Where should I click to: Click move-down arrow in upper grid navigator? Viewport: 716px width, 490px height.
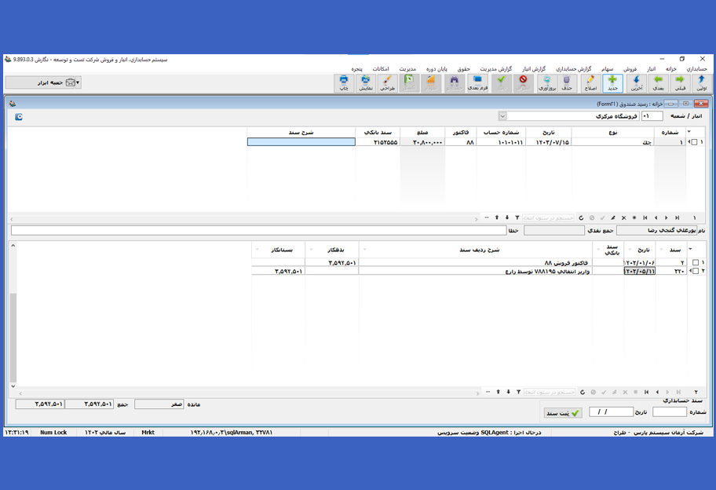(x=507, y=218)
